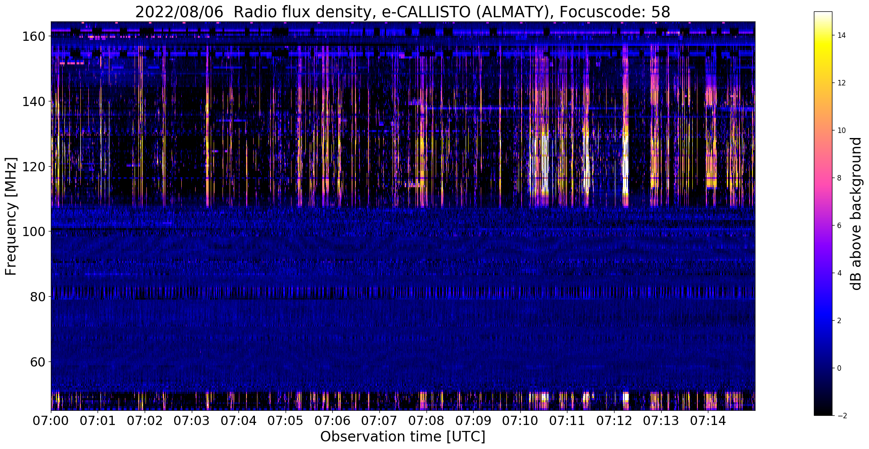Click the 07:13 time tick label
Screen dimensions: 869x449
[661, 420]
